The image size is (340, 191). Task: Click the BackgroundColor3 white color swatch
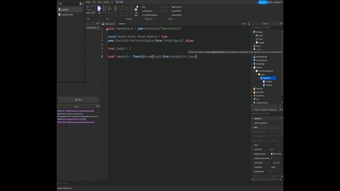point(271,154)
